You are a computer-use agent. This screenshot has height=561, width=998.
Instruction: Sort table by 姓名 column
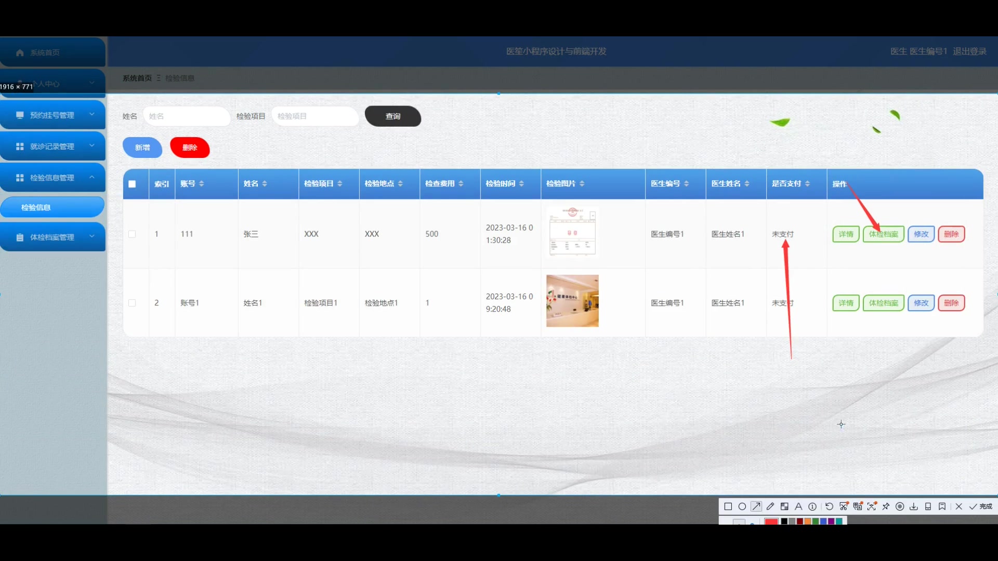265,184
